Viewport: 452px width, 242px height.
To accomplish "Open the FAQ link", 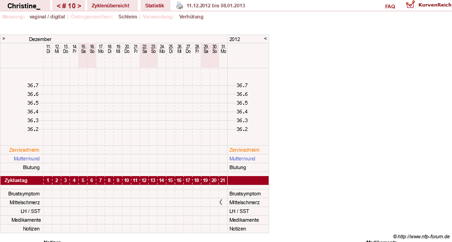I will [x=390, y=6].
